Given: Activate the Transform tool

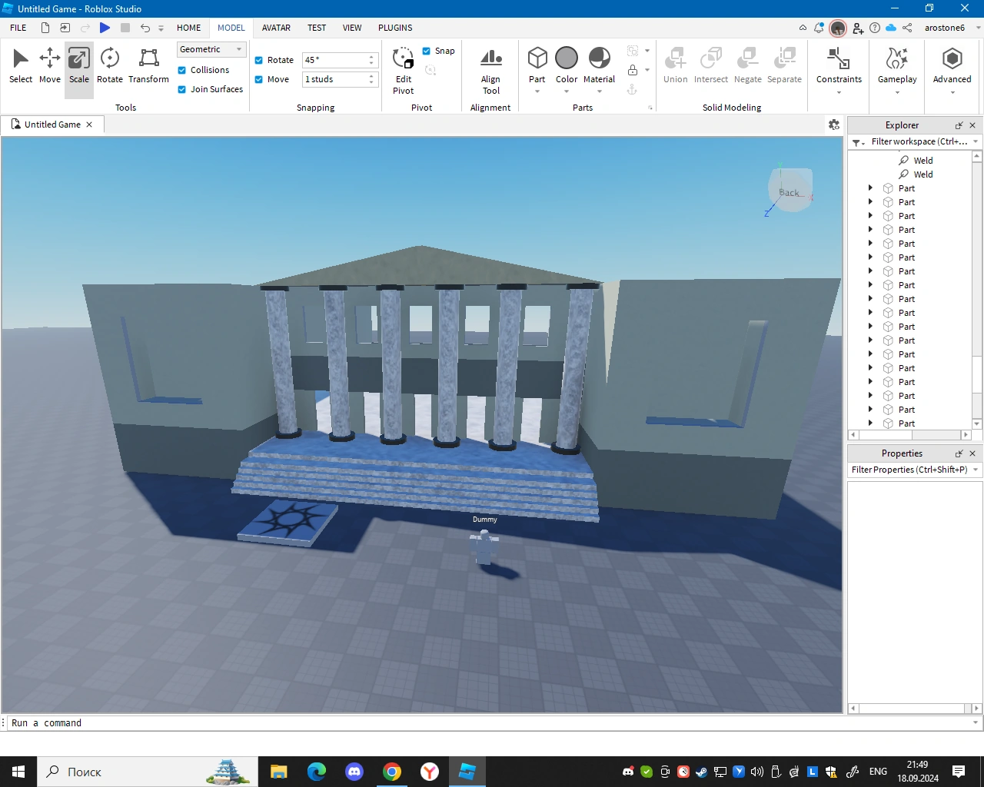Looking at the screenshot, I should 148,66.
